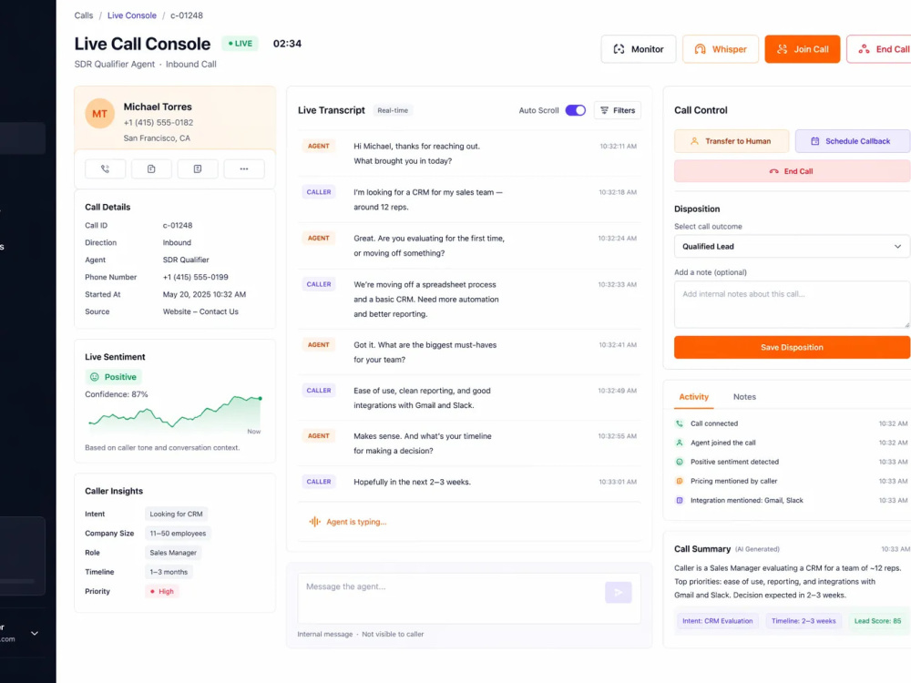Screen dimensions: 911x683
Task: Click the live sentiment trend chart
Action: coord(174,413)
